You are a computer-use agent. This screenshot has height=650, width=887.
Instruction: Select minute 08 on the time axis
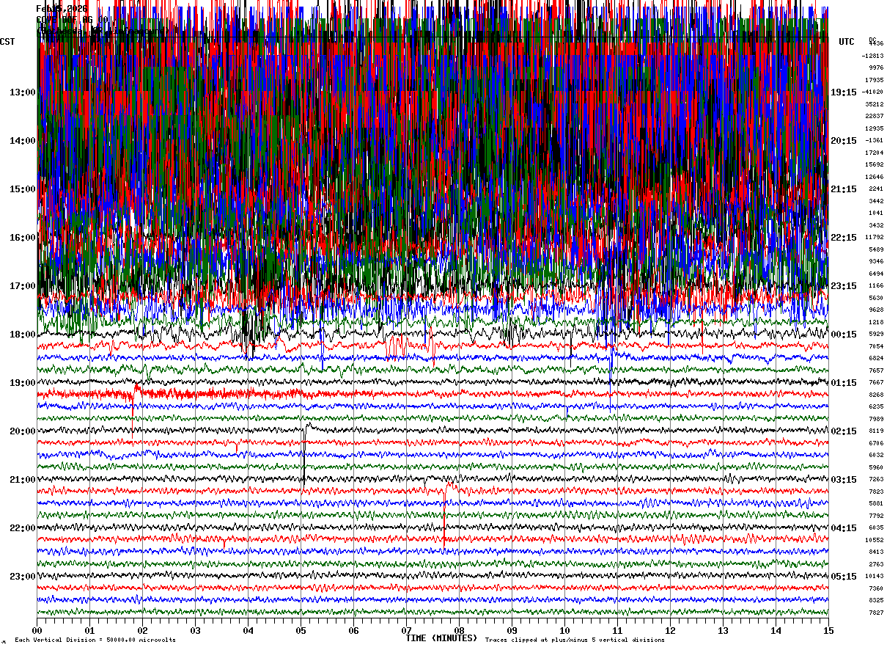[x=459, y=630]
